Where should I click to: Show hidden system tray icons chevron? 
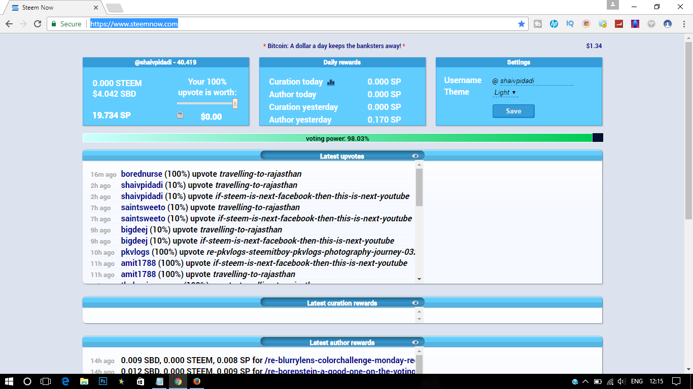(x=585, y=381)
